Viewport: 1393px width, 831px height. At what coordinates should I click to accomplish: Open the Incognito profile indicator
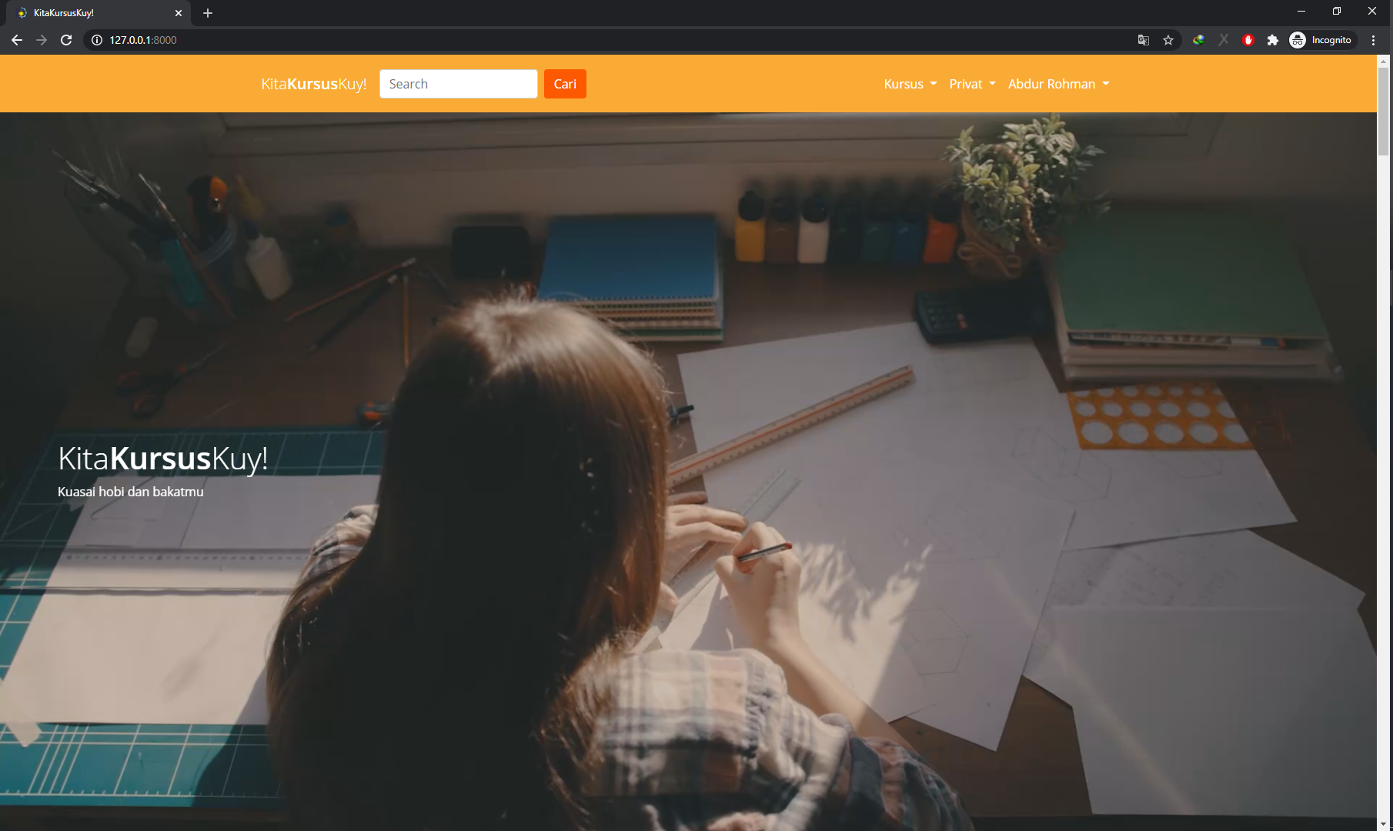[x=1321, y=40]
